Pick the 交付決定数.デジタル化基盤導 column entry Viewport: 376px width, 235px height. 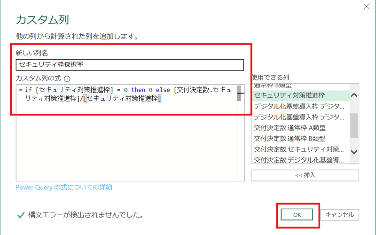coord(299,160)
